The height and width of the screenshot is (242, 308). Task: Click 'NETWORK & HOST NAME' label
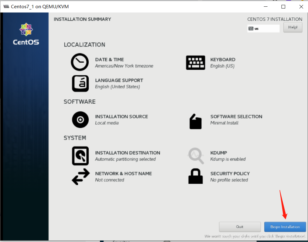(123, 174)
